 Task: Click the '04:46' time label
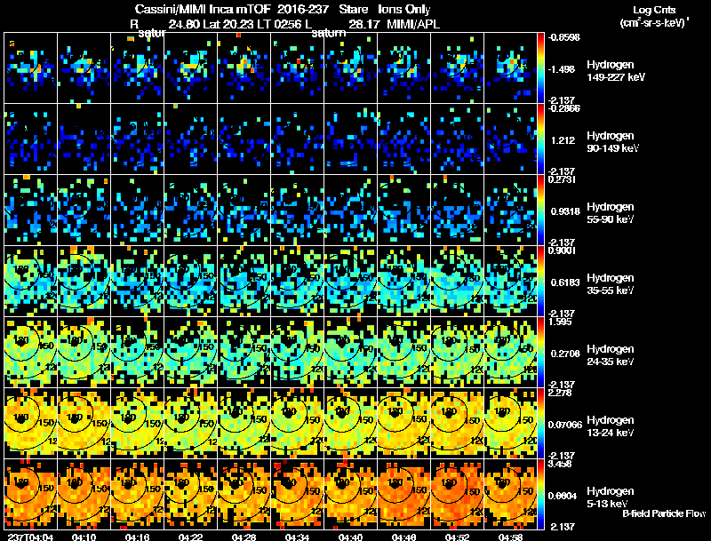tap(404, 537)
